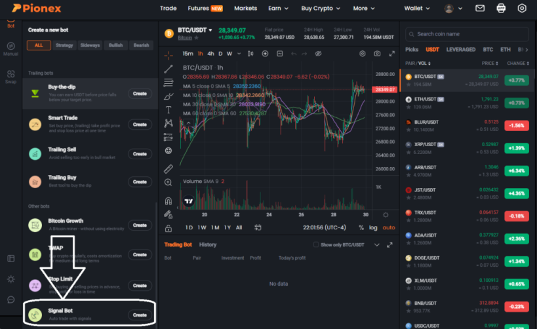Hide all drawings with eye icon
The width and height of the screenshot is (537, 329).
[x=318, y=54]
